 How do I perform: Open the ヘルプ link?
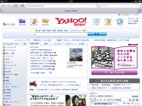coord(136,14)
